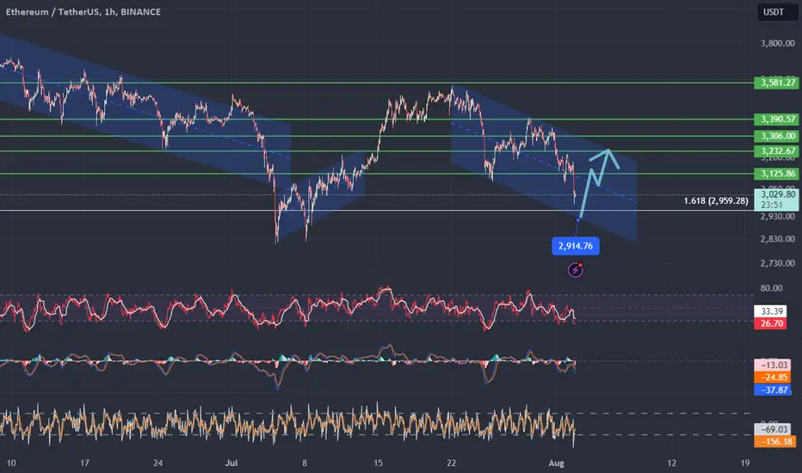This screenshot has width=802, height=473.
Task: Click the 26.70 red indicator value label
Action: 770,323
